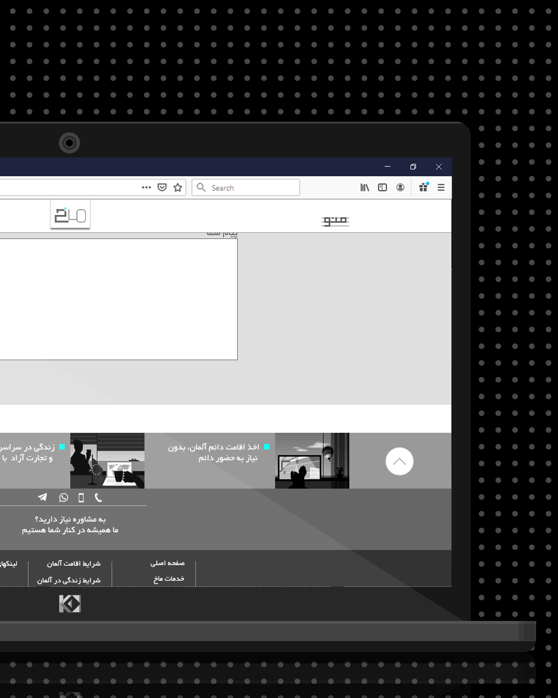Screen dimensions: 558x698
Task: Open the page actions three-dot menu
Action: point(146,188)
